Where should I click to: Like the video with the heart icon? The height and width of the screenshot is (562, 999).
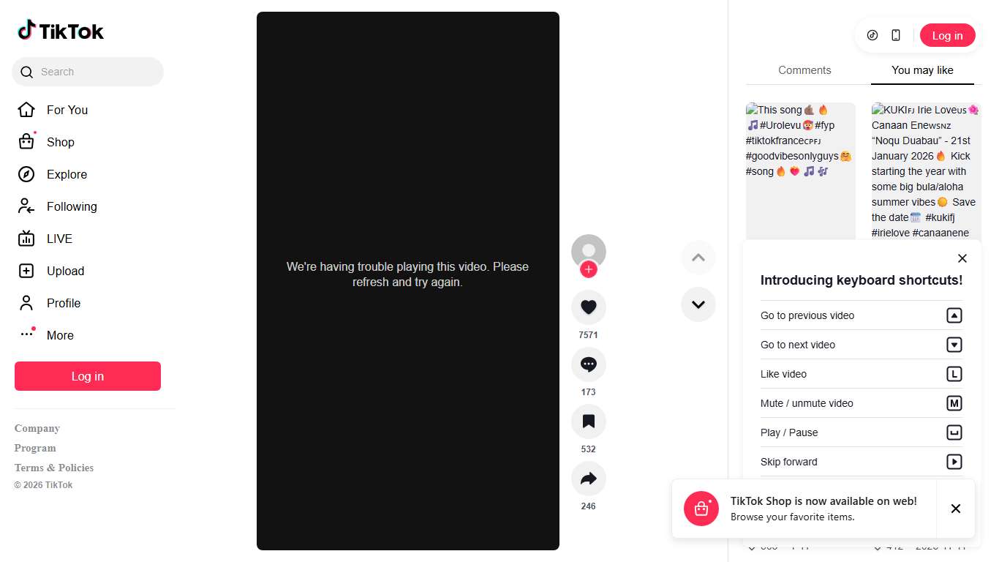pyautogui.click(x=589, y=307)
